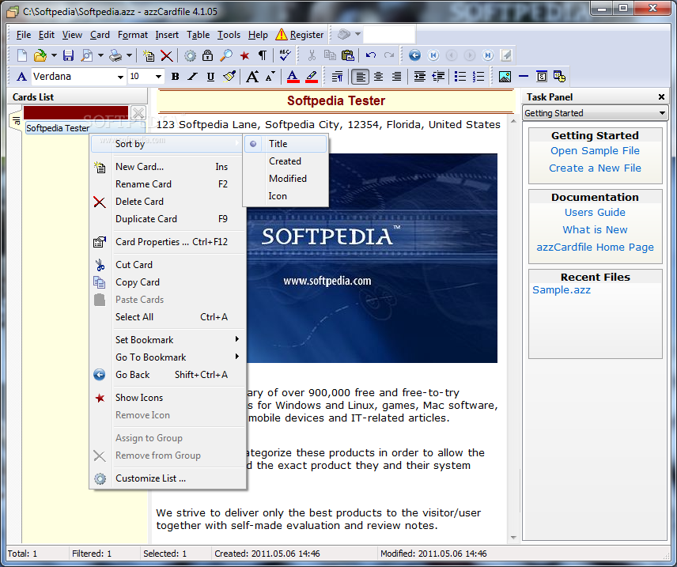Viewport: 677px width, 567px height.
Task: Select Card Properties menu entry
Action: click(168, 242)
